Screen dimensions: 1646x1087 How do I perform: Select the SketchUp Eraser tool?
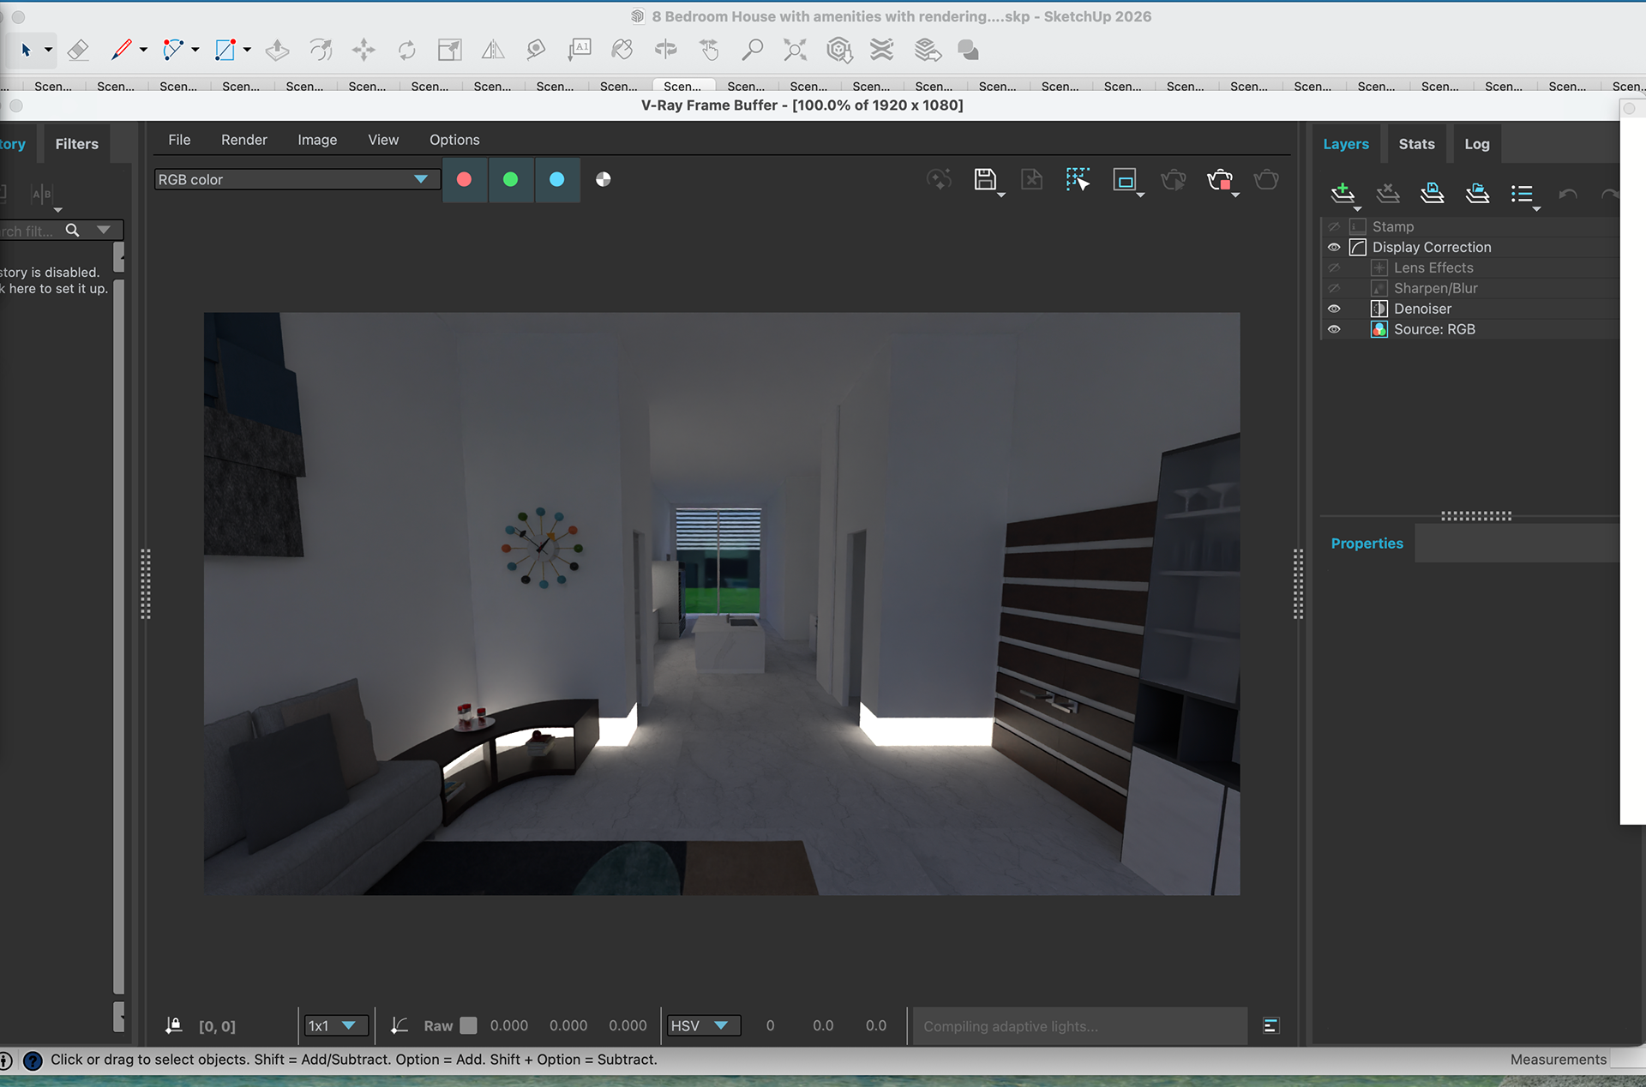(x=78, y=51)
